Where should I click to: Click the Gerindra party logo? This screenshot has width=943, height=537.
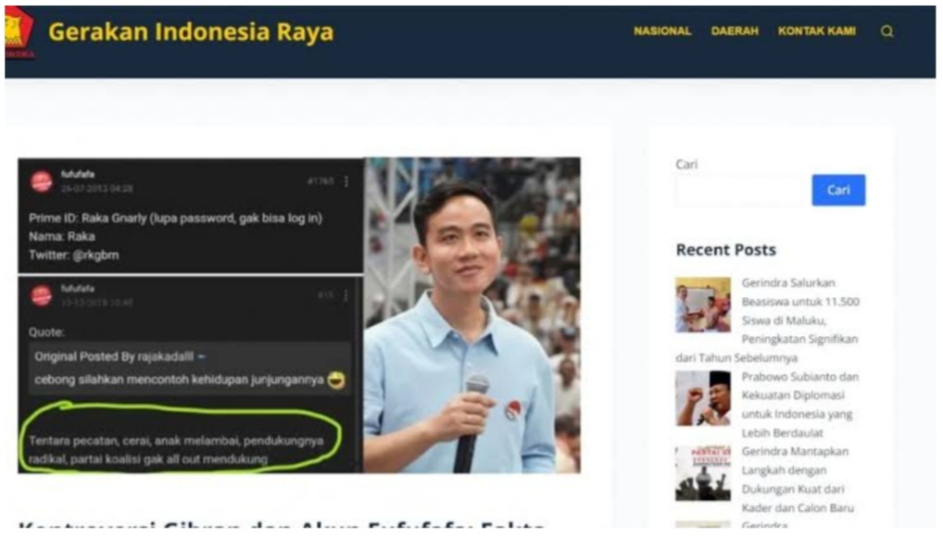pyautogui.click(x=19, y=31)
